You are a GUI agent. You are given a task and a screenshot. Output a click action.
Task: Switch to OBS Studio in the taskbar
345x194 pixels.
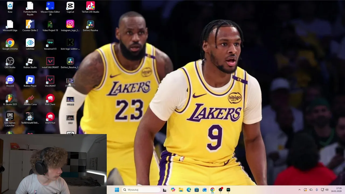click(x=220, y=190)
